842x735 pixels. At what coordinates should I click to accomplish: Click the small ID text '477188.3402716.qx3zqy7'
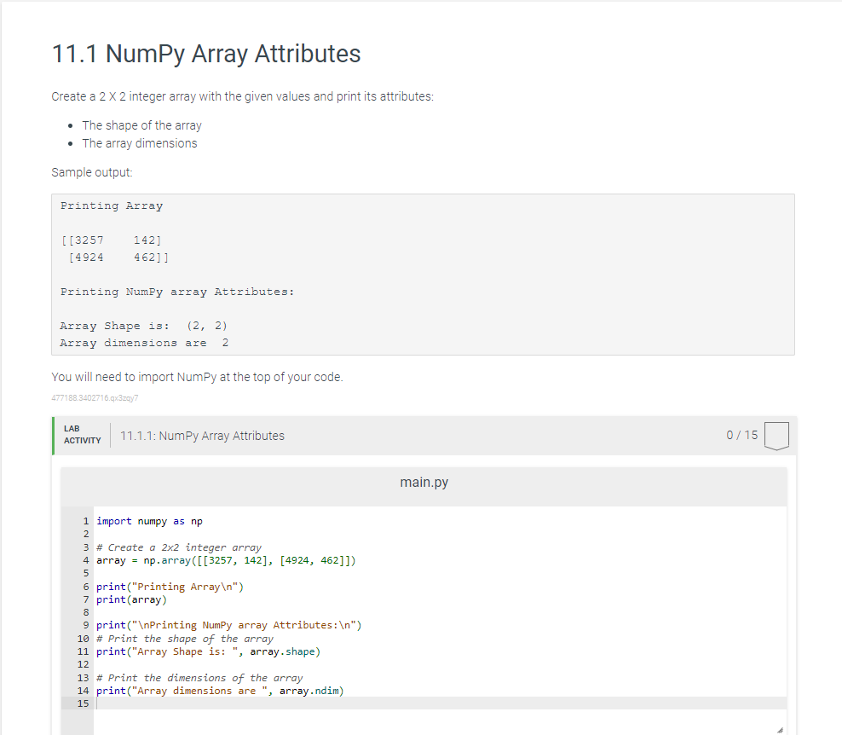(95, 398)
